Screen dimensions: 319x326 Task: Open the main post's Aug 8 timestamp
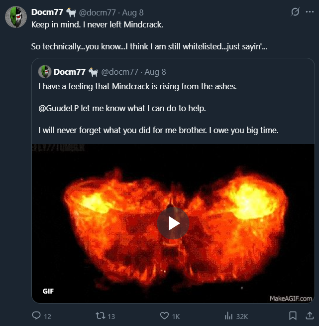(x=133, y=12)
